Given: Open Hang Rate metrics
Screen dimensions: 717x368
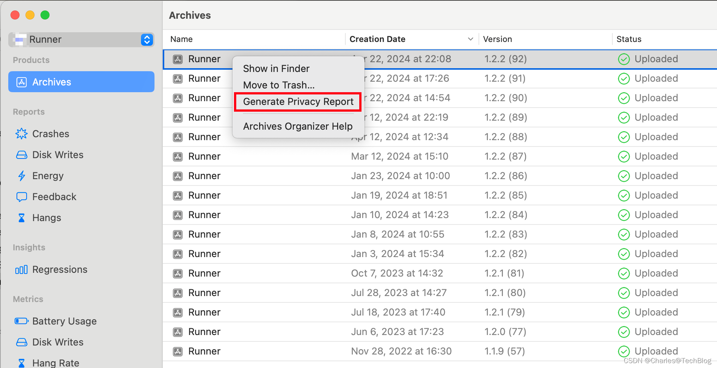Looking at the screenshot, I should (x=55, y=363).
